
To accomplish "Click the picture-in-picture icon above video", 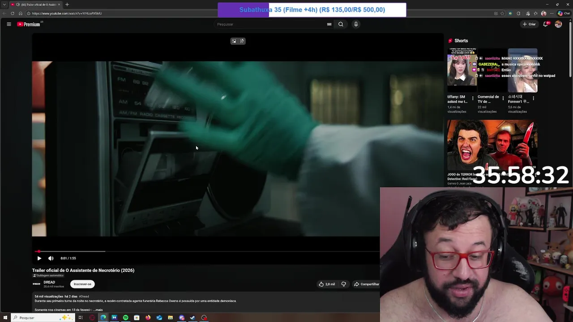I will 234,41.
